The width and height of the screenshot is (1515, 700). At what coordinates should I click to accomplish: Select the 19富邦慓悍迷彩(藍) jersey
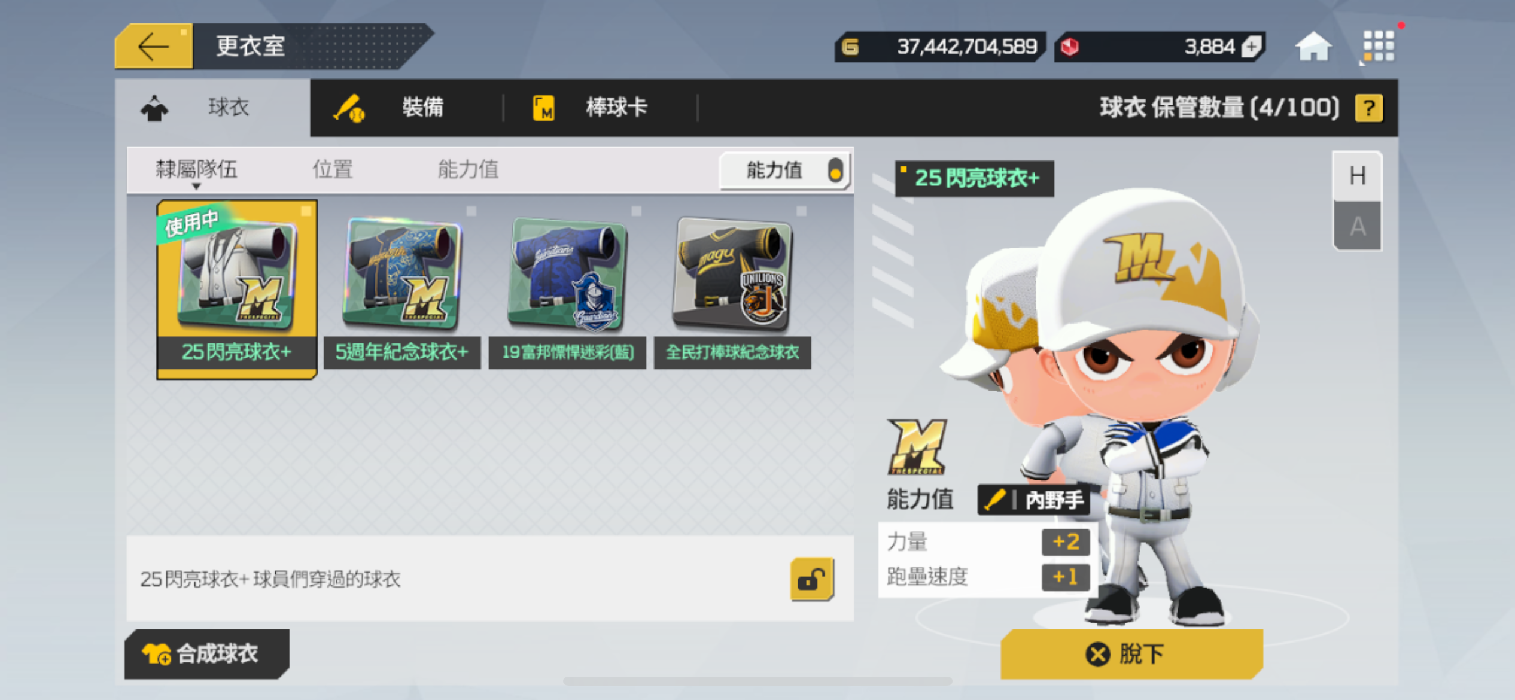point(567,286)
